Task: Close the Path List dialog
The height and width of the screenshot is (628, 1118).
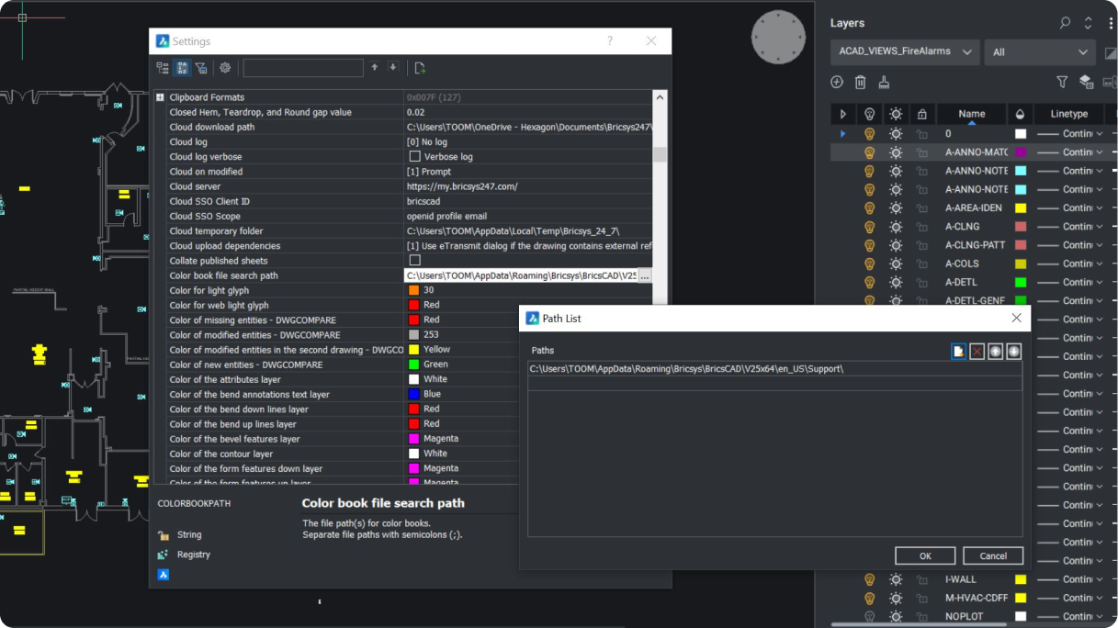Action: pos(1016,318)
